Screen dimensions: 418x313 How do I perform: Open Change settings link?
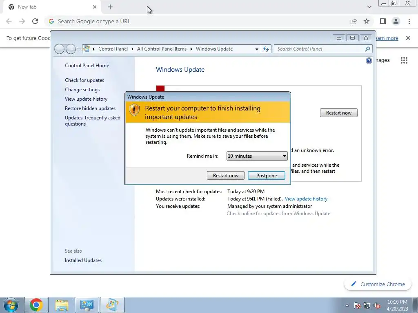(82, 90)
